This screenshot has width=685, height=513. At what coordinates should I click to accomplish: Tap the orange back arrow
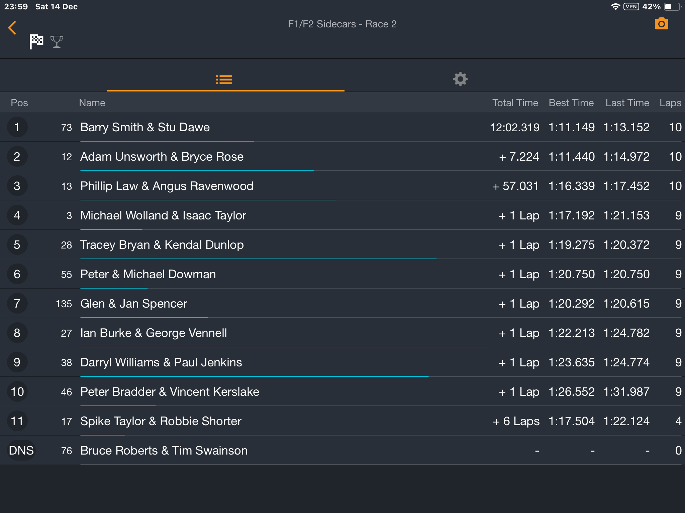click(x=12, y=28)
